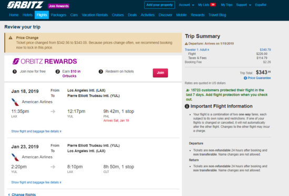The image size is (289, 196).
Task: Click the Price Change warning triangle icon
Action: click(x=11, y=38)
